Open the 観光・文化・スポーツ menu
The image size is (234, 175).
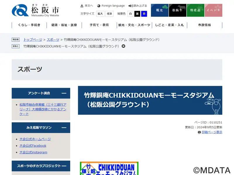point(134,25)
